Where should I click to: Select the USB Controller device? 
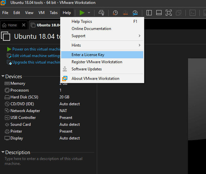tap(49, 118)
